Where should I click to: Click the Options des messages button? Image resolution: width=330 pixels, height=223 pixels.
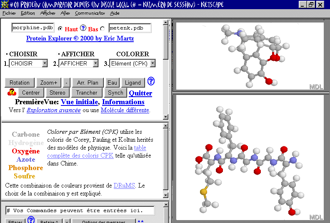(104, 221)
